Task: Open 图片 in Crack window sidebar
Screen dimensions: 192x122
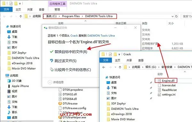Action: 112,98
